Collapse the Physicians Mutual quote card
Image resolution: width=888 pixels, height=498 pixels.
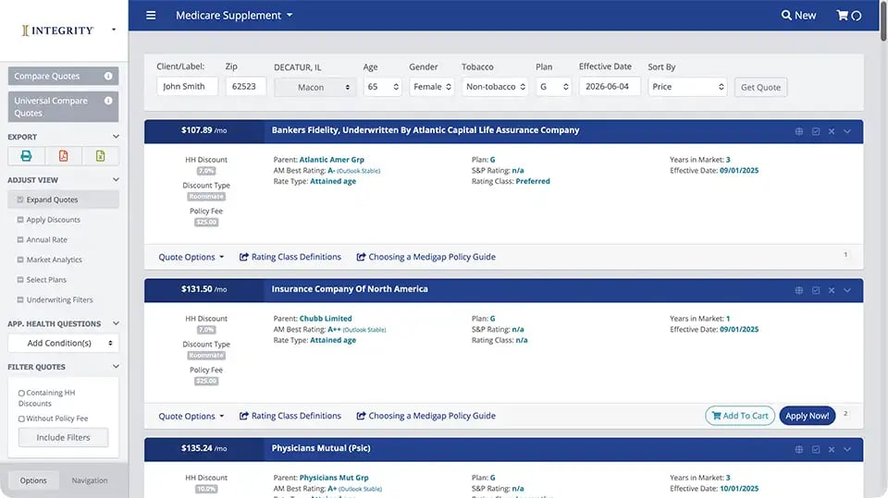pyautogui.click(x=847, y=449)
